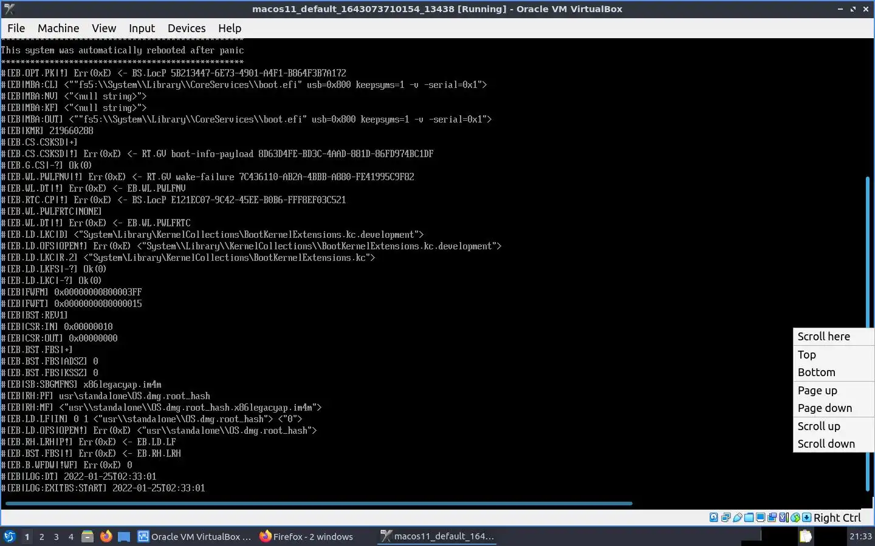Click the EB|RH:PF root_hash line
This screenshot has height=546, width=875.
[105, 396]
